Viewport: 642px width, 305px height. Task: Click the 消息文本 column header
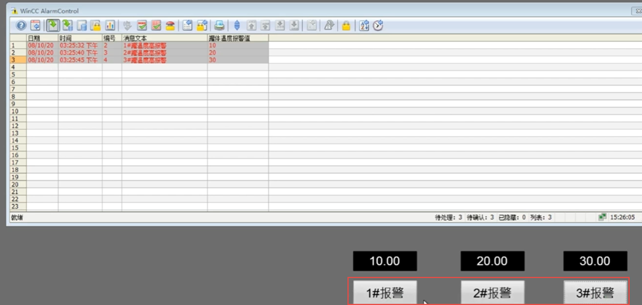(164, 39)
